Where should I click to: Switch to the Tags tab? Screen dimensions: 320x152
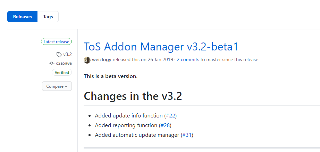point(48,17)
